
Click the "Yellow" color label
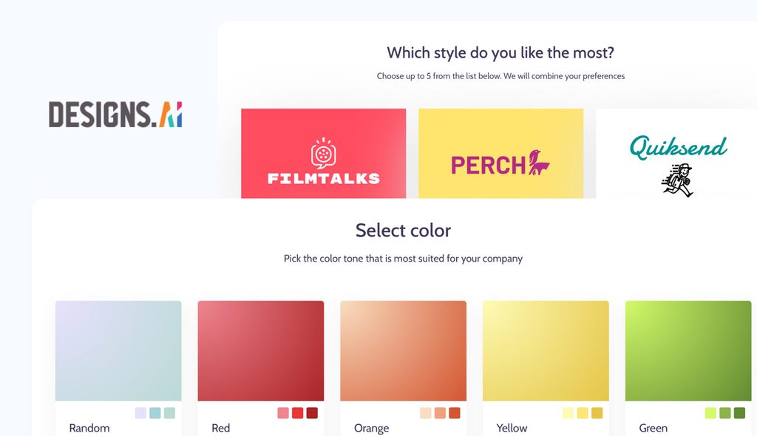(512, 428)
